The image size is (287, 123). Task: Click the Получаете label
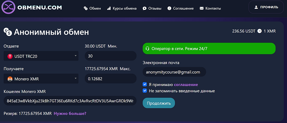click(13, 69)
